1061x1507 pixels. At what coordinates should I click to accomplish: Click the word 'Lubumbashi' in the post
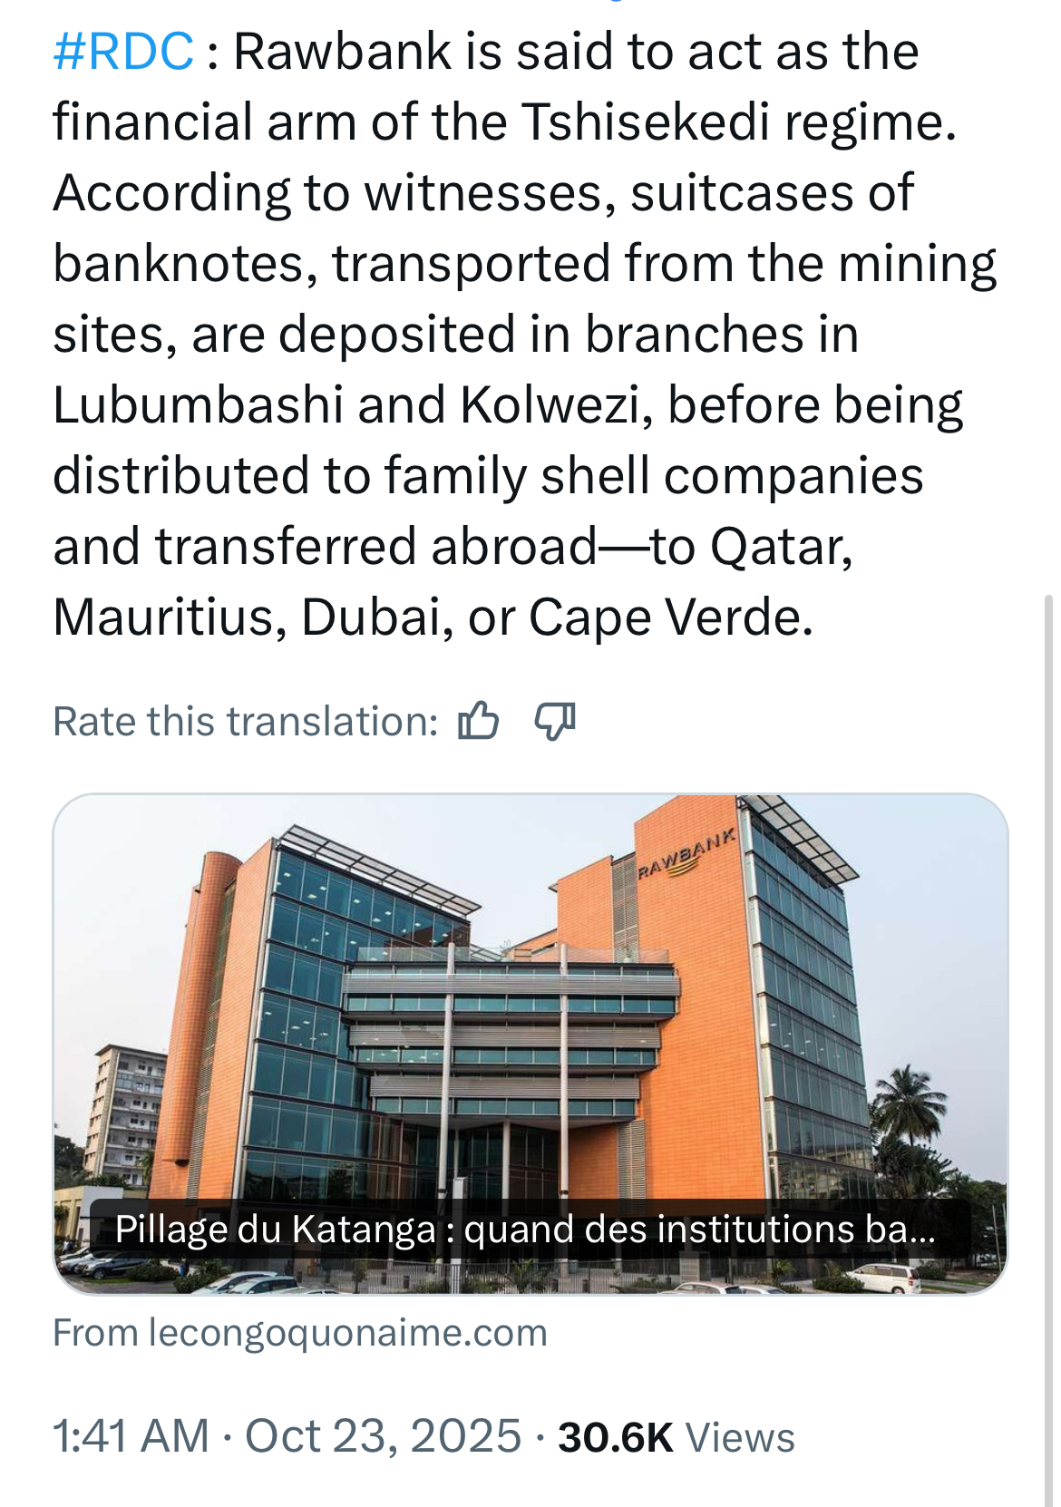198,404
